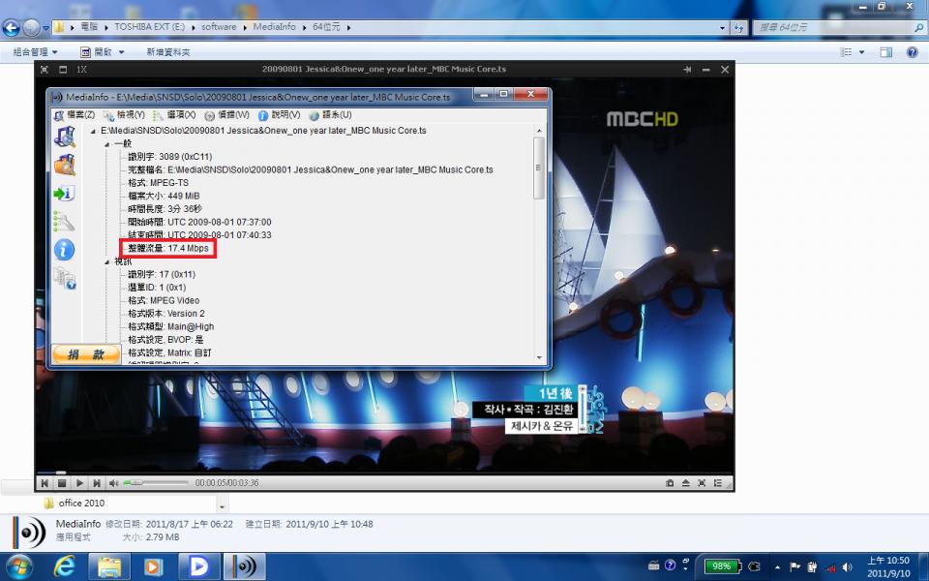Screen dimensions: 929x581
Task: Click the software breadcrumb in address bar
Action: click(219, 27)
